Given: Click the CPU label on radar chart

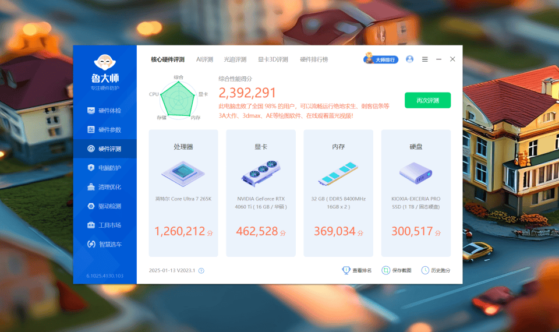Looking at the screenshot, I should pos(154,94).
